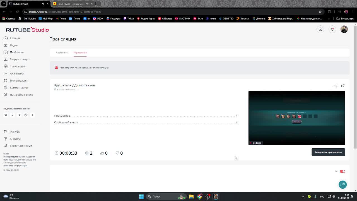357x201 pixels.
Task: Click the О нас link
Action: (6, 154)
